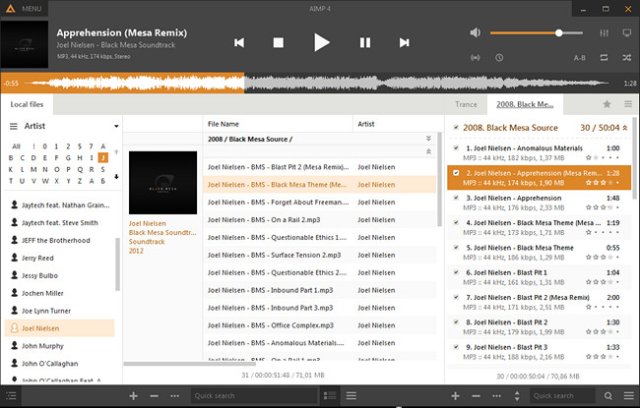This screenshot has height=408, width=640.
Task: Pause playback with the pause button
Action: coord(364,42)
